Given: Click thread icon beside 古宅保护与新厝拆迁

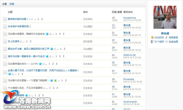Looking at the screenshot, I should 5,26.
